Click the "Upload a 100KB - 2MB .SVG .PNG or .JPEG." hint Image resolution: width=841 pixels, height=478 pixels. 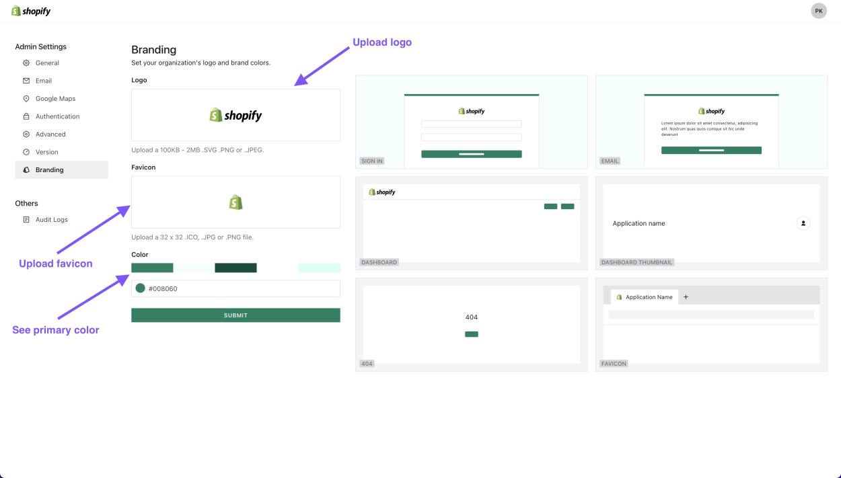pyautogui.click(x=198, y=150)
